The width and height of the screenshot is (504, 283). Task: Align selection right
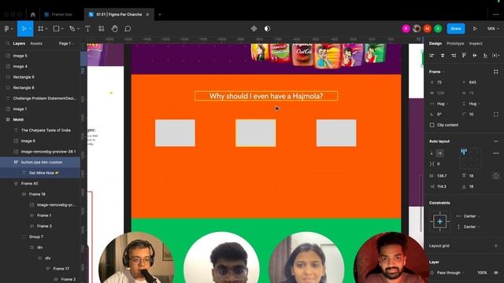pyautogui.click(x=454, y=56)
